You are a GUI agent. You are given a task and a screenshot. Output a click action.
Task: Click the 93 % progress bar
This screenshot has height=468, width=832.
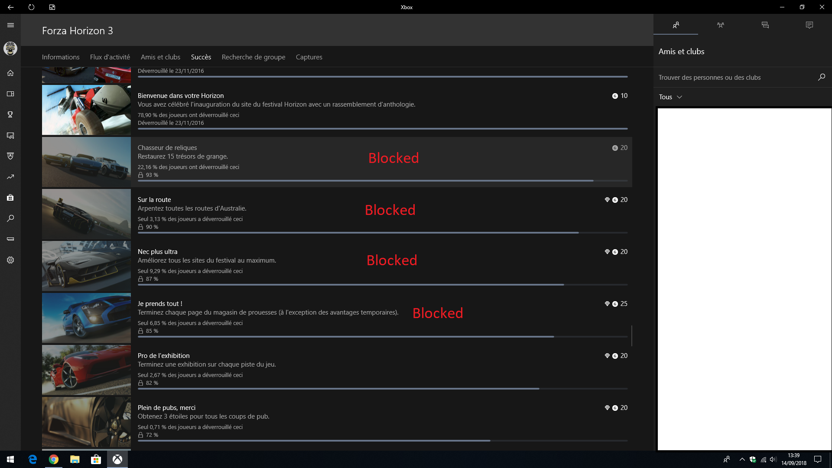point(383,181)
